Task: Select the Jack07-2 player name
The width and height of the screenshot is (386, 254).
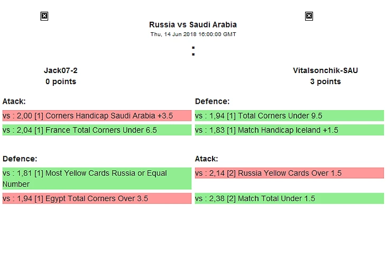Action: [61, 70]
